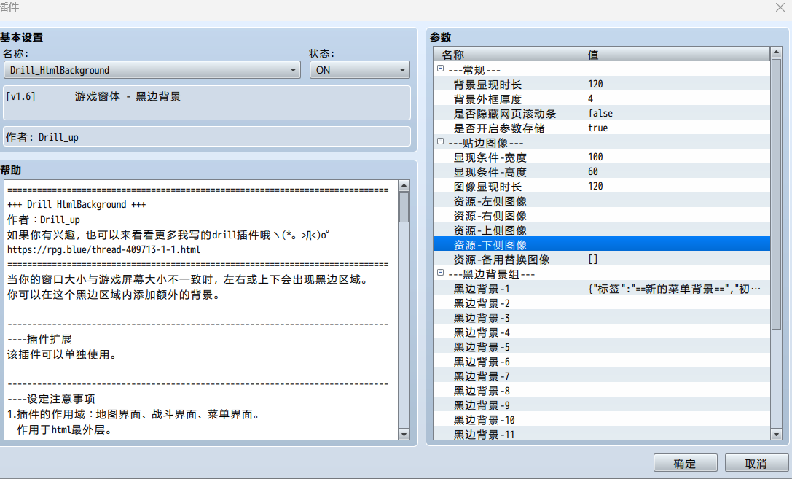
Task: Click the 名称 column header
Action: 506,54
